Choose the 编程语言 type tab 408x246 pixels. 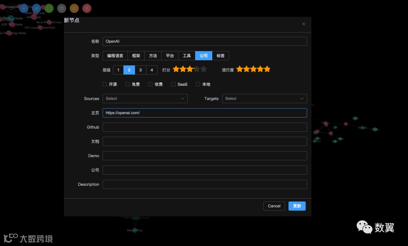pyautogui.click(x=115, y=55)
